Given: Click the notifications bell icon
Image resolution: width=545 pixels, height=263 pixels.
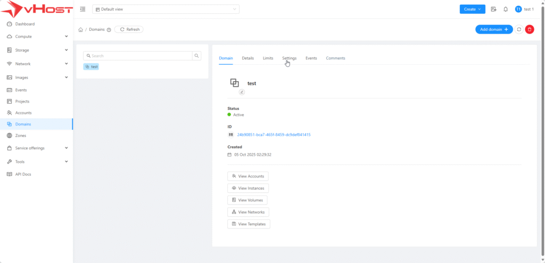Looking at the screenshot, I should pos(505,9).
